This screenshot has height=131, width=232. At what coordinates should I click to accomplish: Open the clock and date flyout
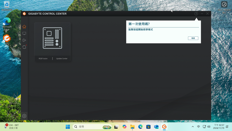coord(219,127)
